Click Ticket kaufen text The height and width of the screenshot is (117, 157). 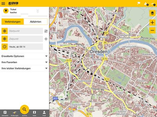click(x=13, y=11)
